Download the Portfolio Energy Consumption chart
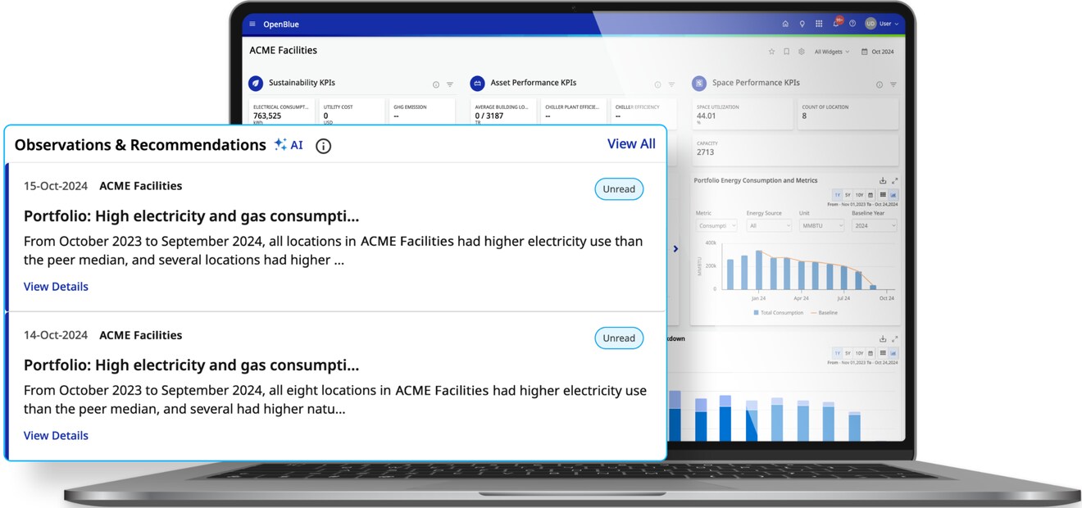Image resolution: width=1082 pixels, height=508 pixels. click(x=883, y=181)
